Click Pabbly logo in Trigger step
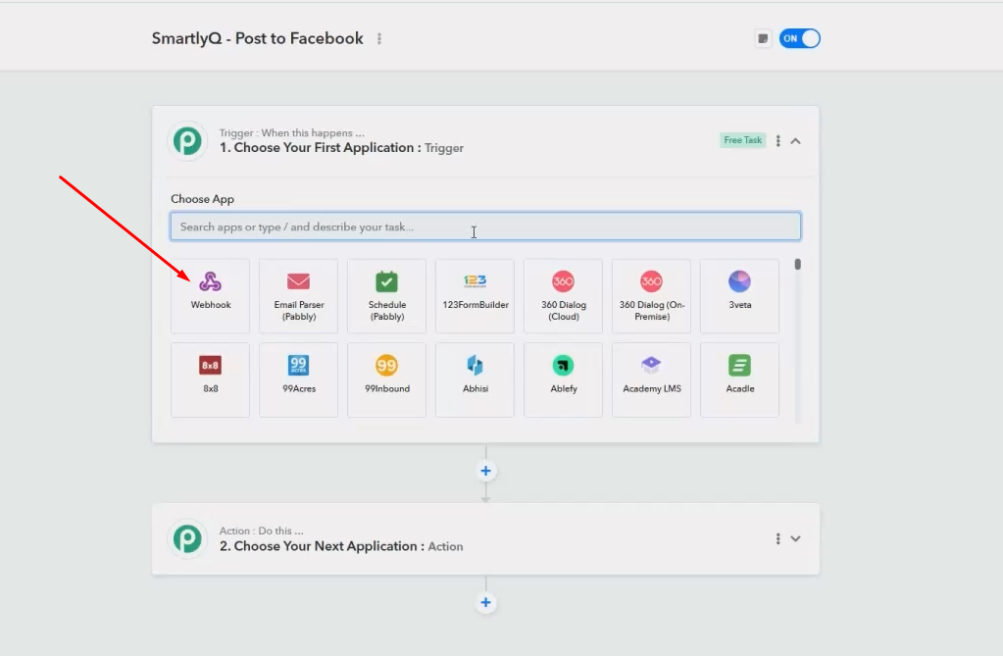Image resolution: width=1003 pixels, height=656 pixels. tap(187, 141)
